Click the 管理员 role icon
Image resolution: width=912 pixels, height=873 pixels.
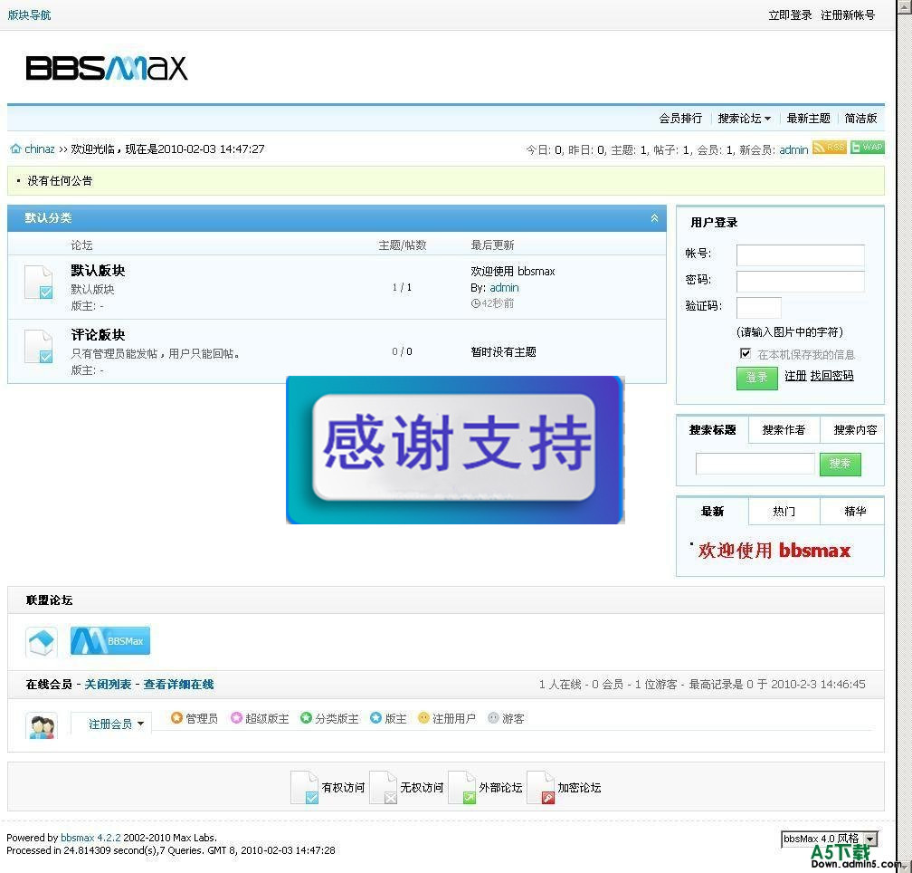click(x=176, y=718)
